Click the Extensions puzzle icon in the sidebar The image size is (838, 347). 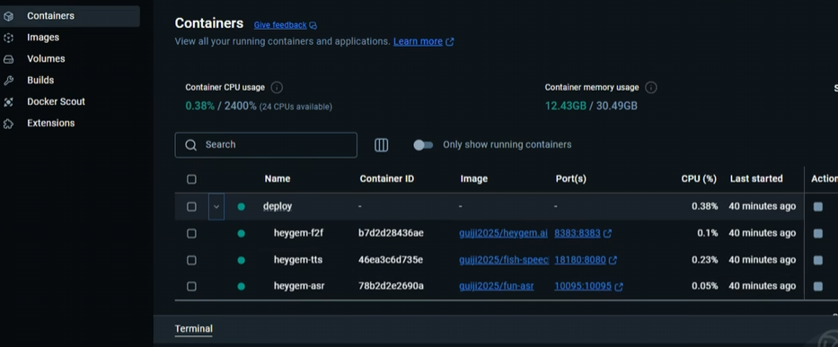pyautogui.click(x=8, y=124)
